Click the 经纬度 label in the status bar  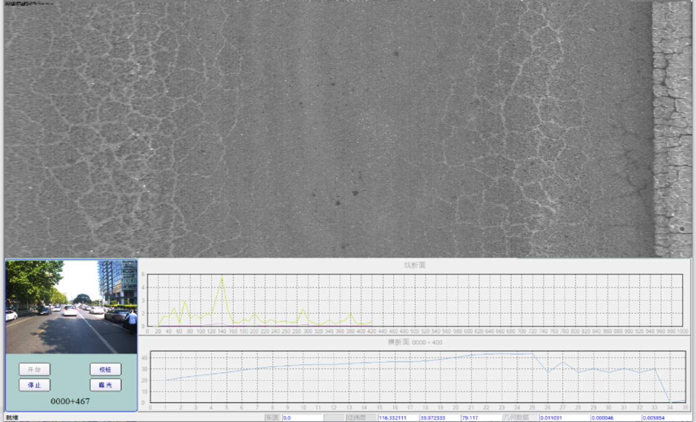[356, 418]
